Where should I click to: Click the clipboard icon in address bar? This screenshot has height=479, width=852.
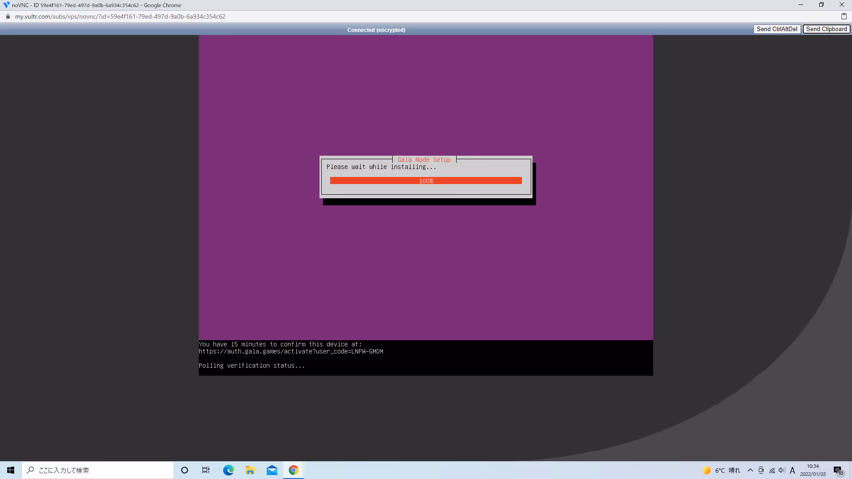pos(844,16)
